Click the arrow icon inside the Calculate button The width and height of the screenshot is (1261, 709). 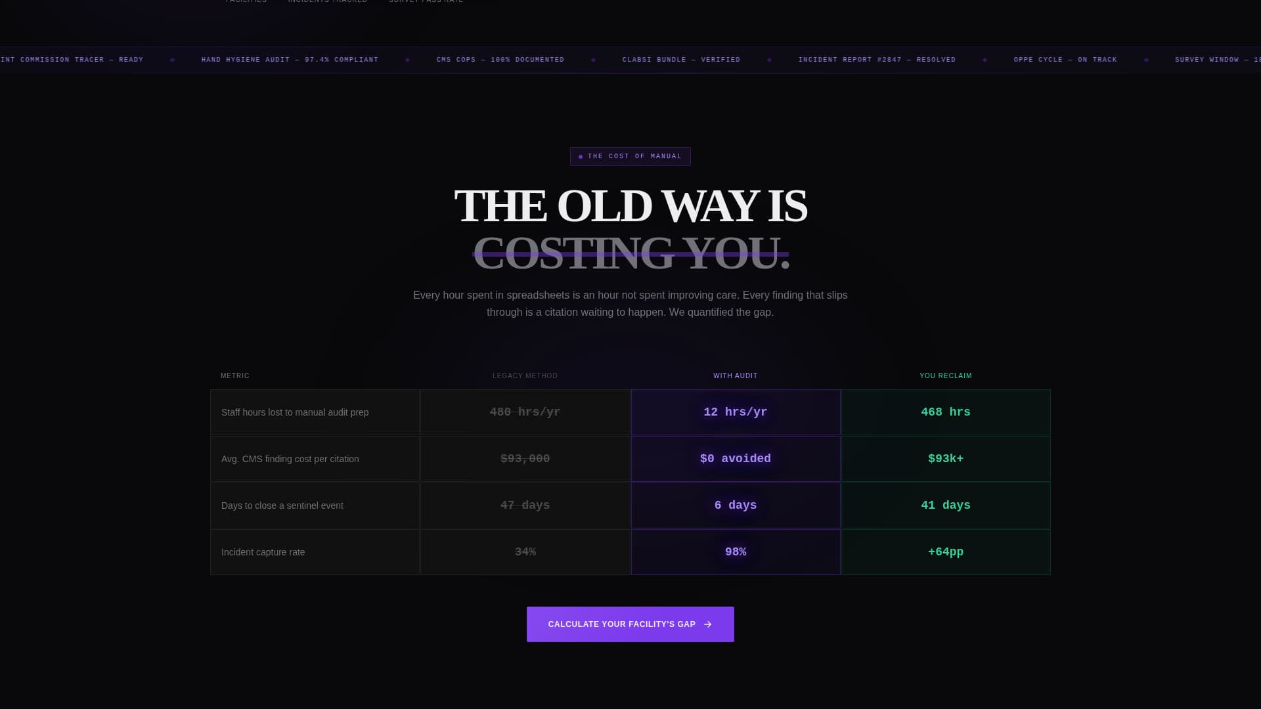coord(706,624)
